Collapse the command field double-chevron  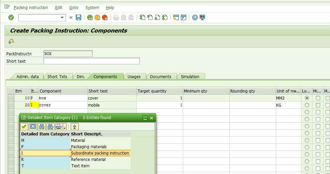(x=71, y=18)
